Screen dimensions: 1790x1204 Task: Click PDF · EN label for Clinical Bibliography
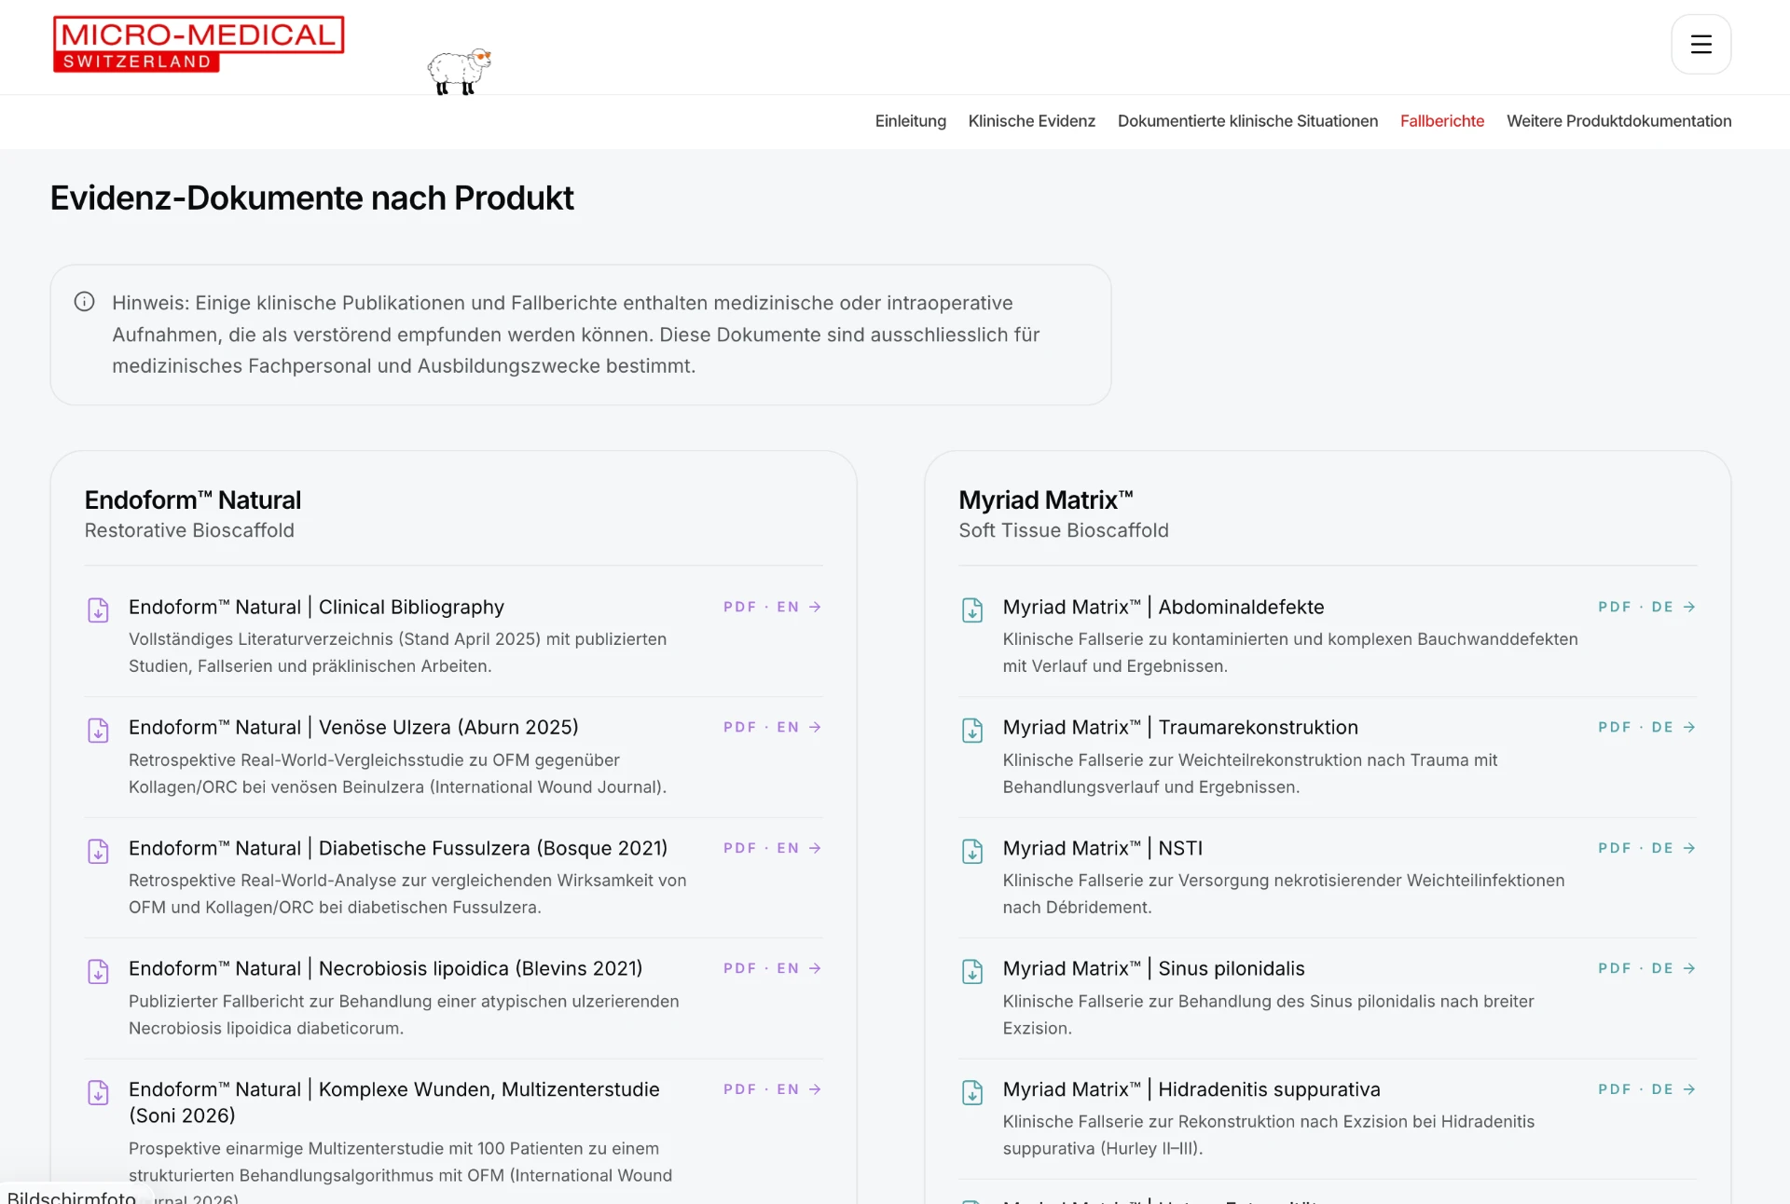click(761, 607)
